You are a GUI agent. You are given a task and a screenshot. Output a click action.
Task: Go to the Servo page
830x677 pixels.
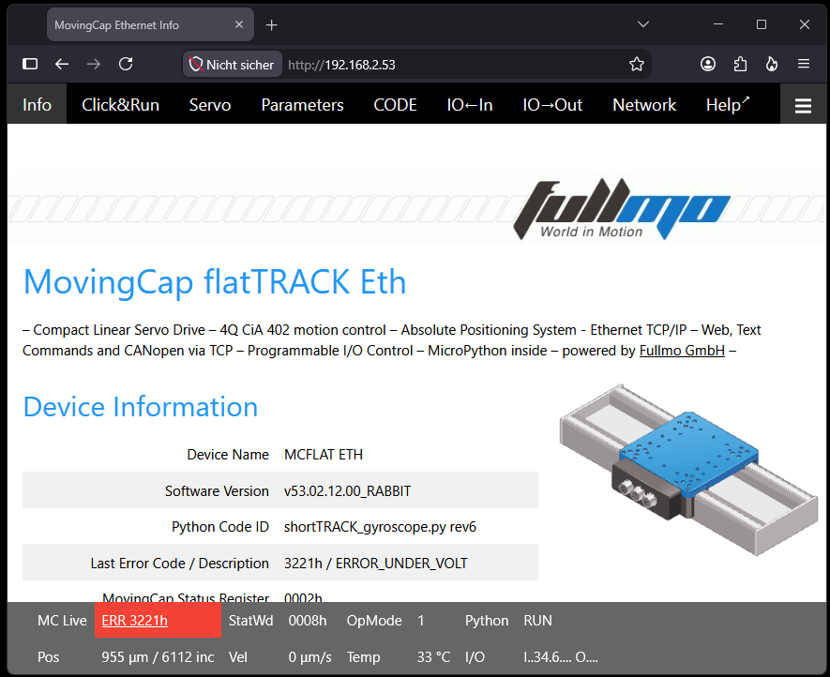[210, 105]
